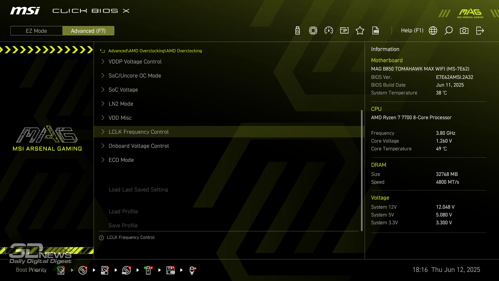Open Help (F1)
The image size is (499, 281).
click(412, 30)
